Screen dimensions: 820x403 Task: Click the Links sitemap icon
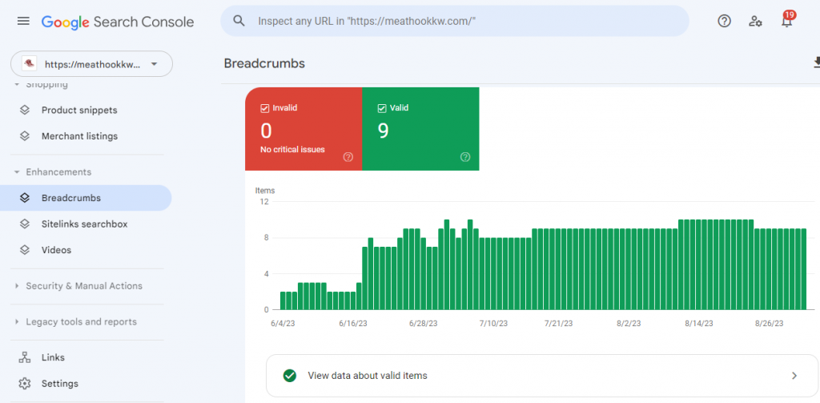[25, 357]
